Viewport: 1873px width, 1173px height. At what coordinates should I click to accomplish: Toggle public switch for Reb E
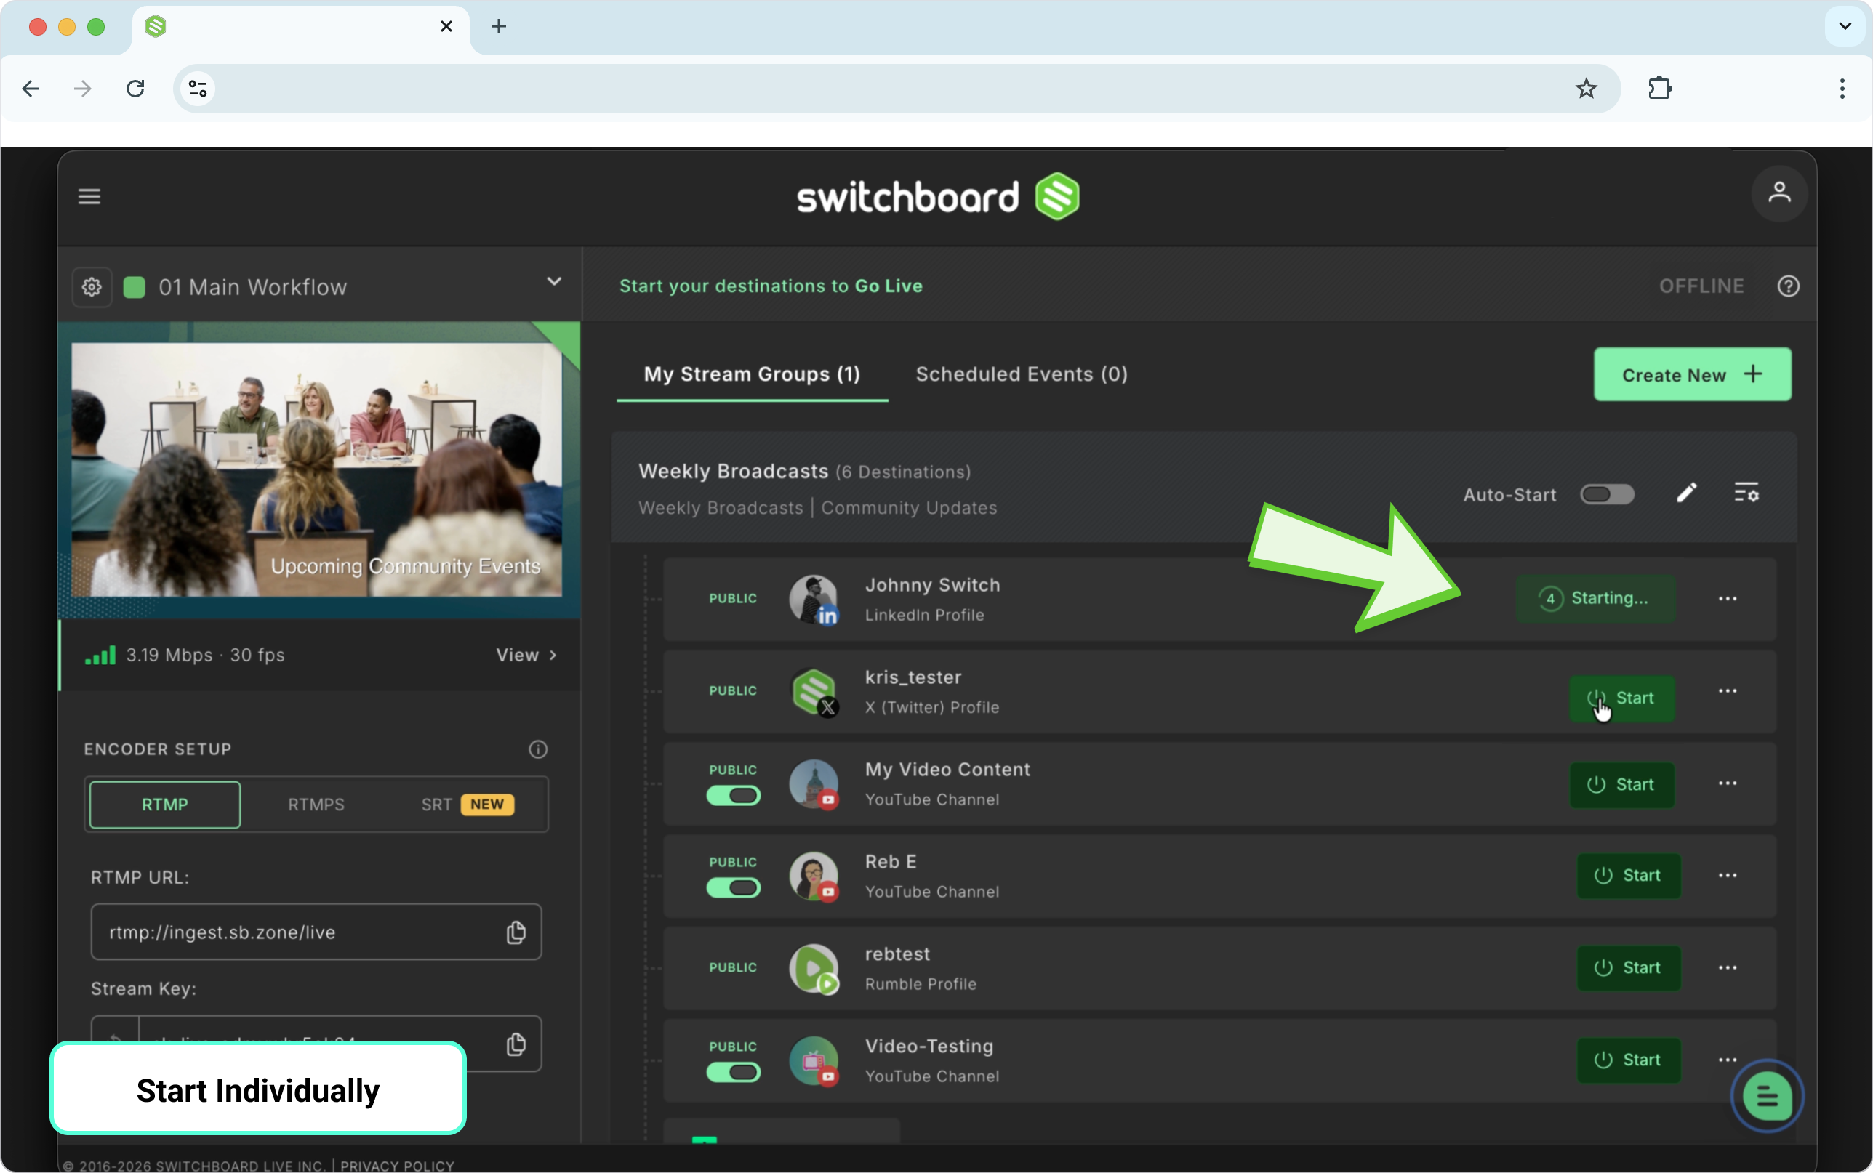coord(733,887)
